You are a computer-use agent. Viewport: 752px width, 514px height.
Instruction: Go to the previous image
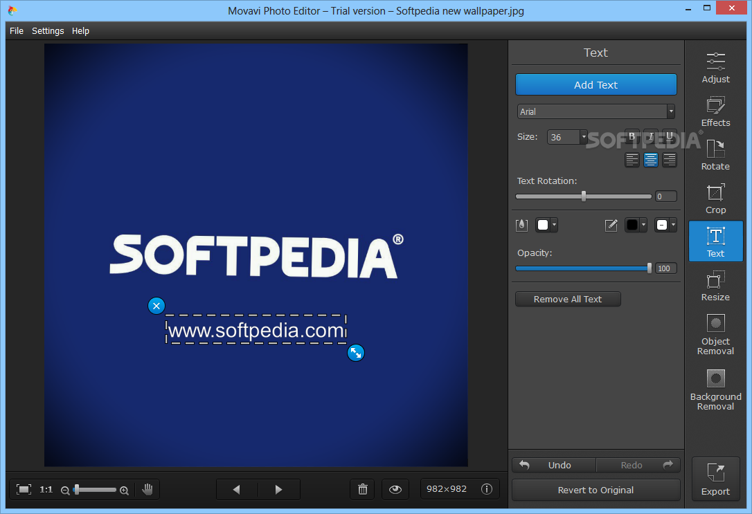point(237,489)
